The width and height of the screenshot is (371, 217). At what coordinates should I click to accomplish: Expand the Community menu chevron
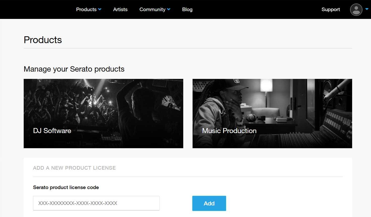169,9
